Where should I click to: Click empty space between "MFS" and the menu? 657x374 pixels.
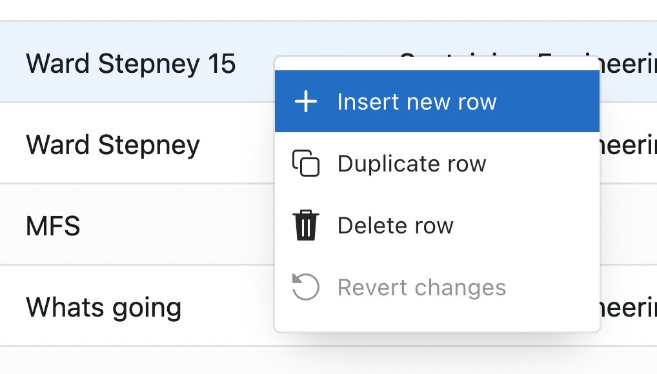click(174, 225)
